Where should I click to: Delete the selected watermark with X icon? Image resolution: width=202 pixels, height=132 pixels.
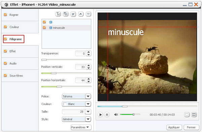click(73, 14)
